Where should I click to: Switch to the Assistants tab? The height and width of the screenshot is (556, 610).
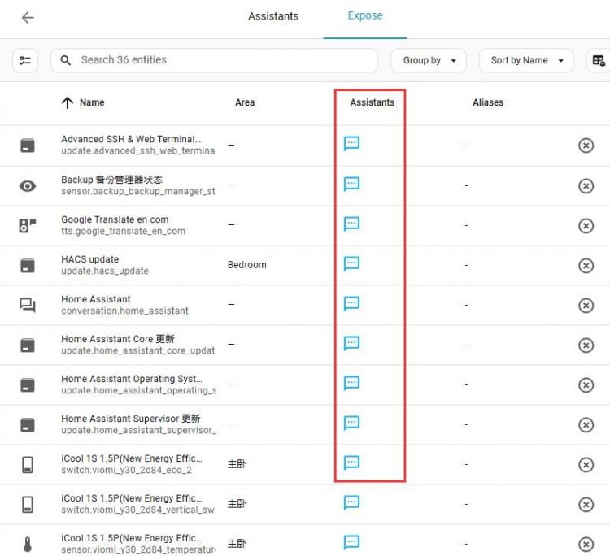[273, 16]
